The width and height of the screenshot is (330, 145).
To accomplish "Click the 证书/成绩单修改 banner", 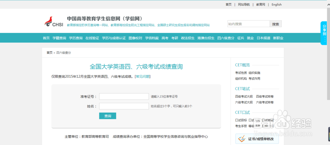I will point(257,139).
